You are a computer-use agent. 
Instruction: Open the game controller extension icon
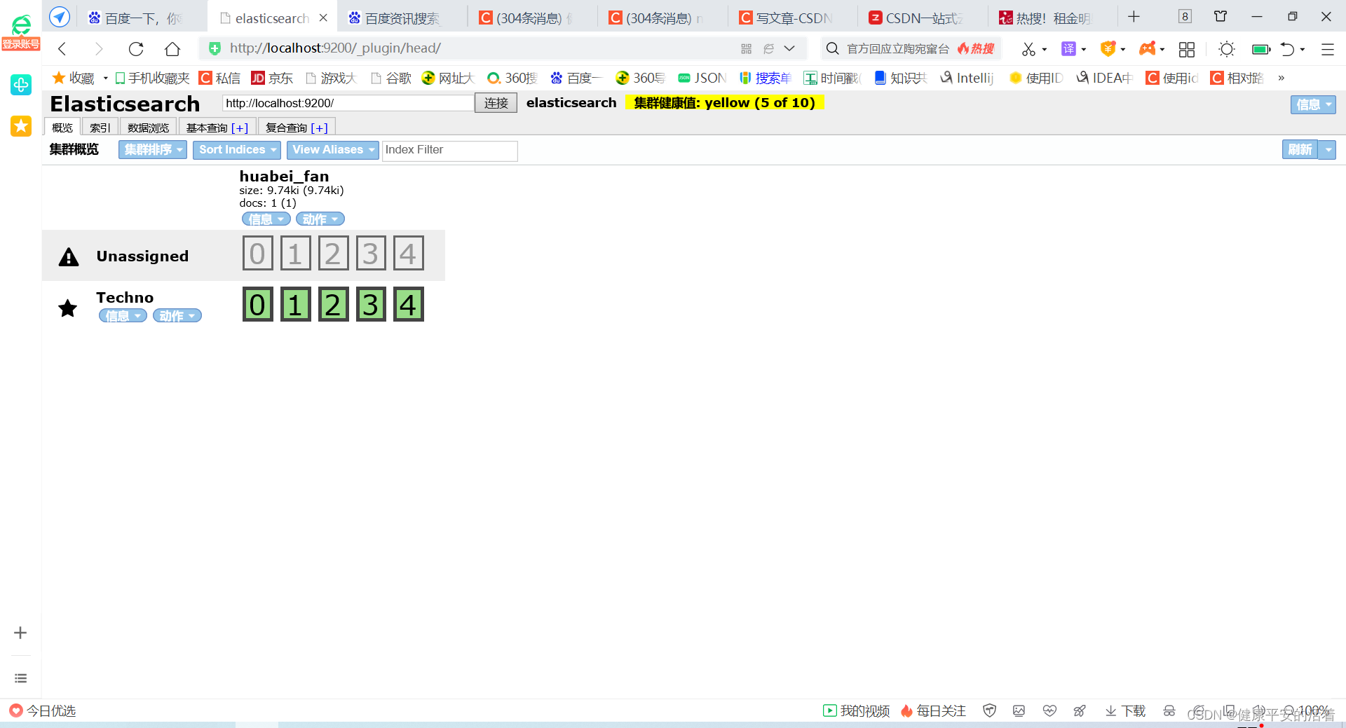point(1148,48)
